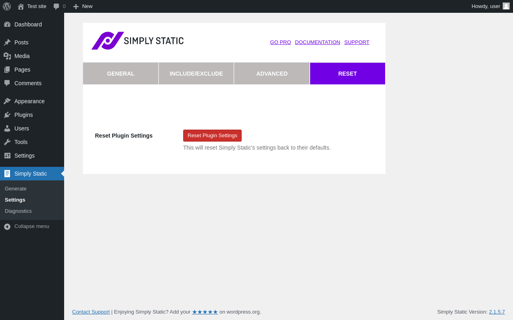The image size is (513, 320).
Task: Open the Posts menu label
Action: pyautogui.click(x=21, y=42)
